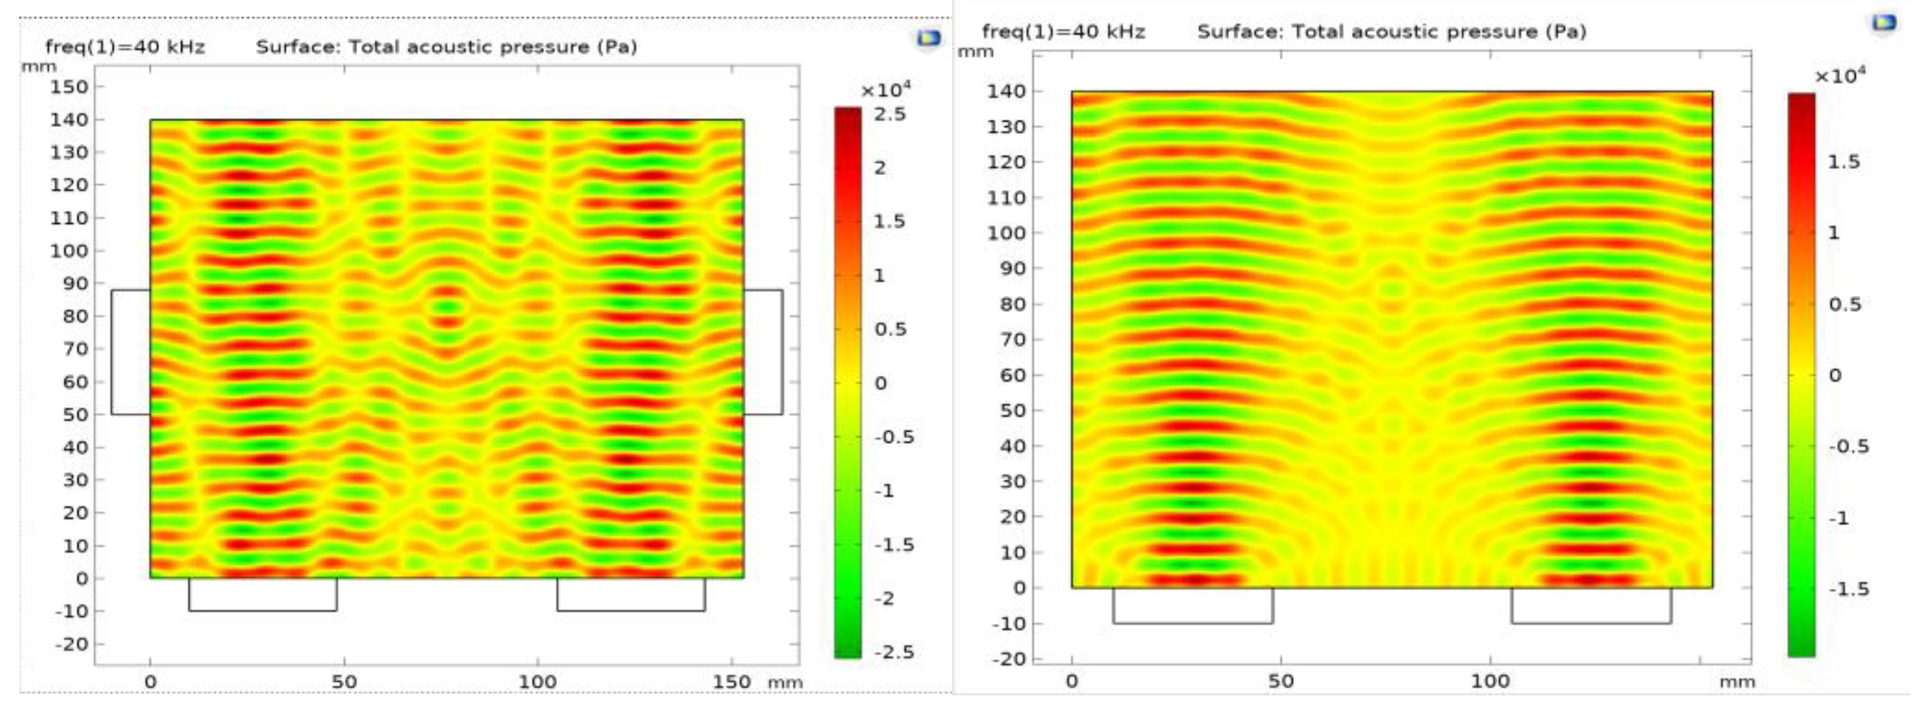Image resolution: width=1916 pixels, height=704 pixels.
Task: Click the center pressure node in left plot
Action: pos(446,306)
